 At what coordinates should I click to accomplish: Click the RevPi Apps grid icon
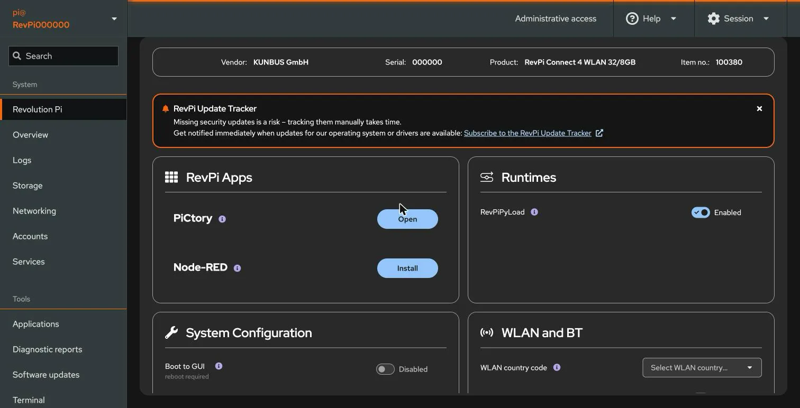(x=171, y=177)
